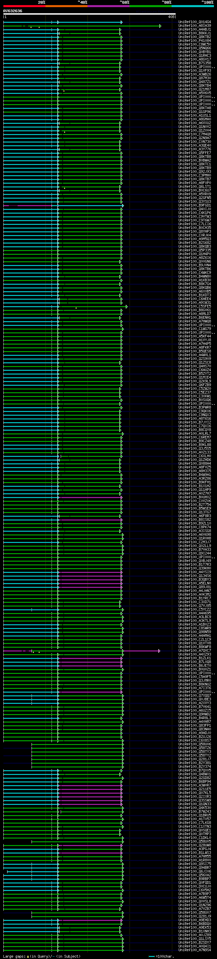Click hit label UniRef100_Q0SQE1
This screenshot has width=217, height=959.
click(194, 830)
